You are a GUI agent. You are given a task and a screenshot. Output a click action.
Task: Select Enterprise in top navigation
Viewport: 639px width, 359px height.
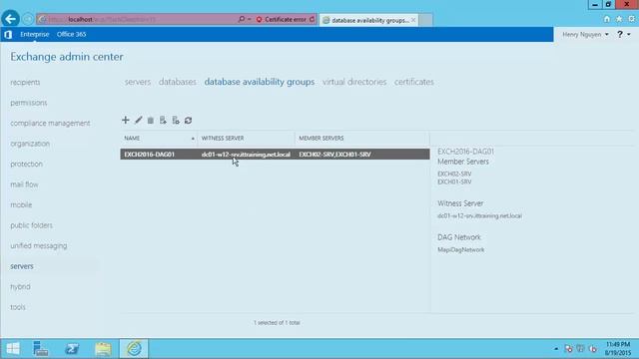pyautogui.click(x=35, y=35)
